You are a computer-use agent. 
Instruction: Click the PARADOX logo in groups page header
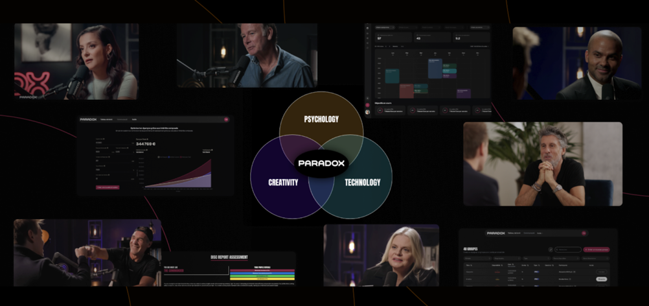495,233
